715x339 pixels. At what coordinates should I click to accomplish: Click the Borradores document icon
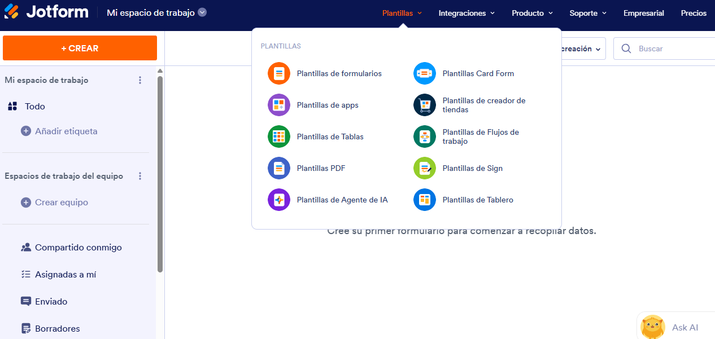pyautogui.click(x=25, y=328)
